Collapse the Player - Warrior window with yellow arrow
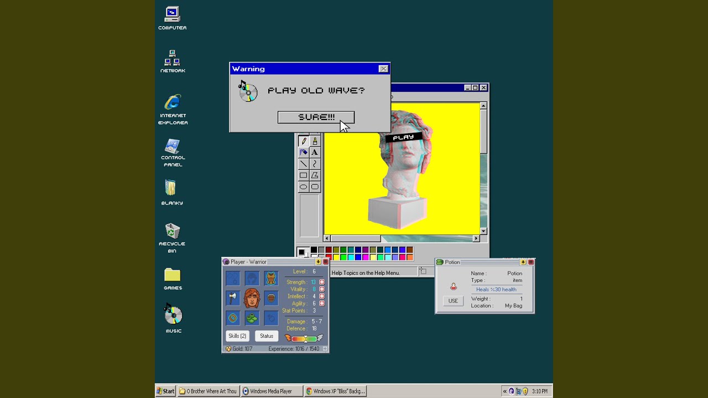The height and width of the screenshot is (398, 708). 318,262
